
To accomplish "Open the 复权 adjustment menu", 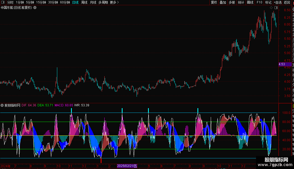I will click(214, 2).
